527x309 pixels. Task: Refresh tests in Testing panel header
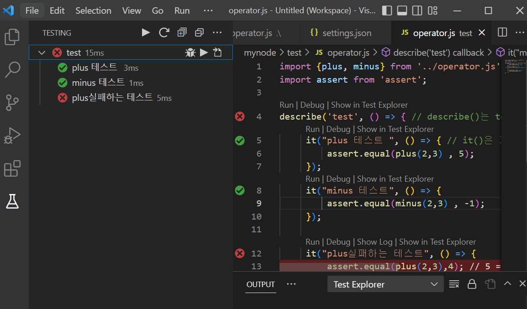[164, 32]
